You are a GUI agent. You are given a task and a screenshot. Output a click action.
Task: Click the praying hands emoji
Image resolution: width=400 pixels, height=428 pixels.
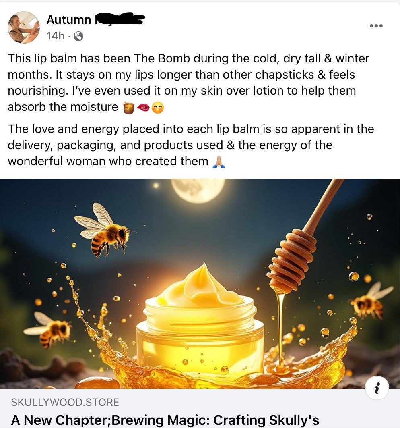[219, 162]
